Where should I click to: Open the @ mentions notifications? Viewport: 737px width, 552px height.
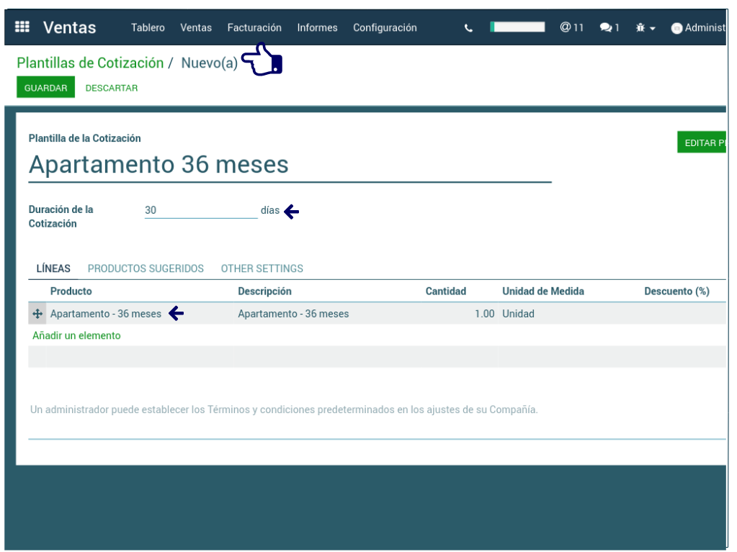click(571, 27)
